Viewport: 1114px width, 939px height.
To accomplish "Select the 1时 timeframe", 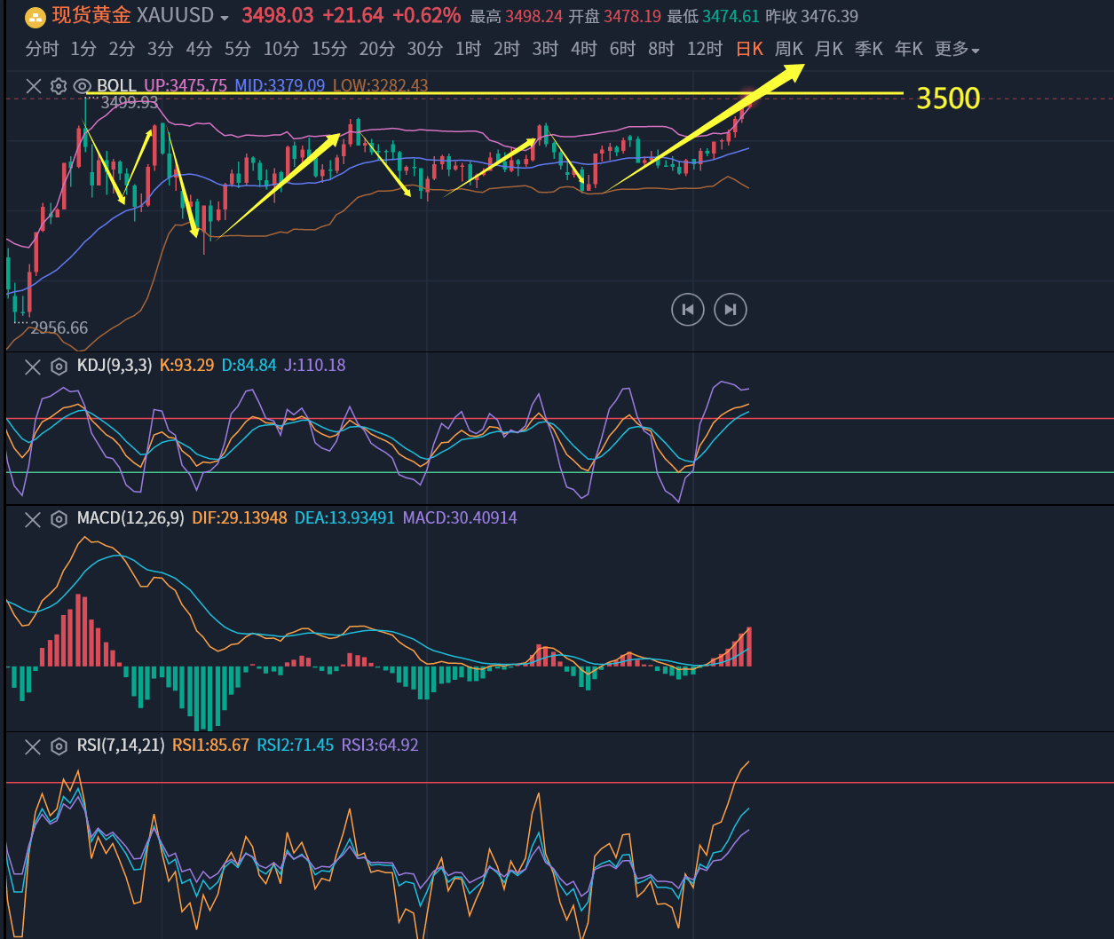I will pos(468,49).
